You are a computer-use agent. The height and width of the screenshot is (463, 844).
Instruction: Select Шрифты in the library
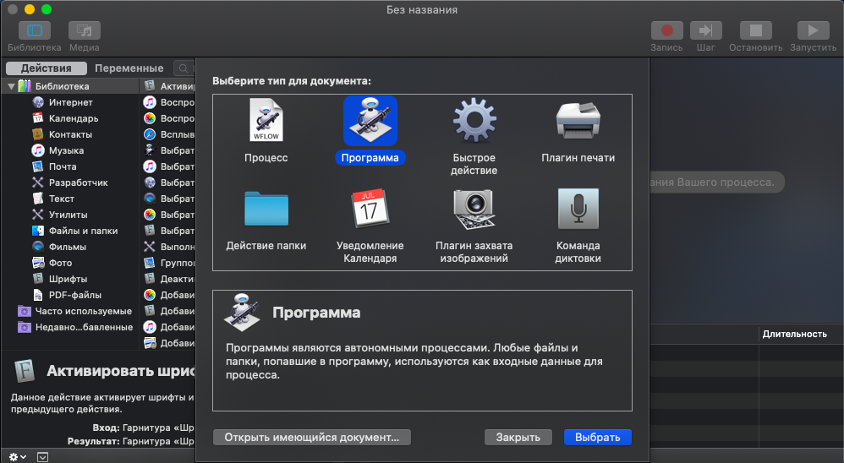[x=68, y=279]
